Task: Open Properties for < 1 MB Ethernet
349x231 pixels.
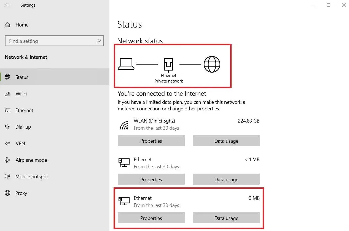Action: tap(151, 179)
